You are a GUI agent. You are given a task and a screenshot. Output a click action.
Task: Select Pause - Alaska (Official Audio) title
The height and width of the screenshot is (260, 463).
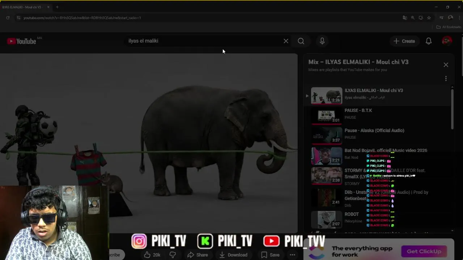(374, 130)
